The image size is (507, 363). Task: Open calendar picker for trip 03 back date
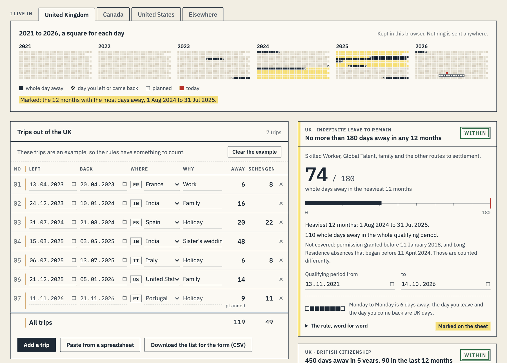pyautogui.click(x=124, y=222)
